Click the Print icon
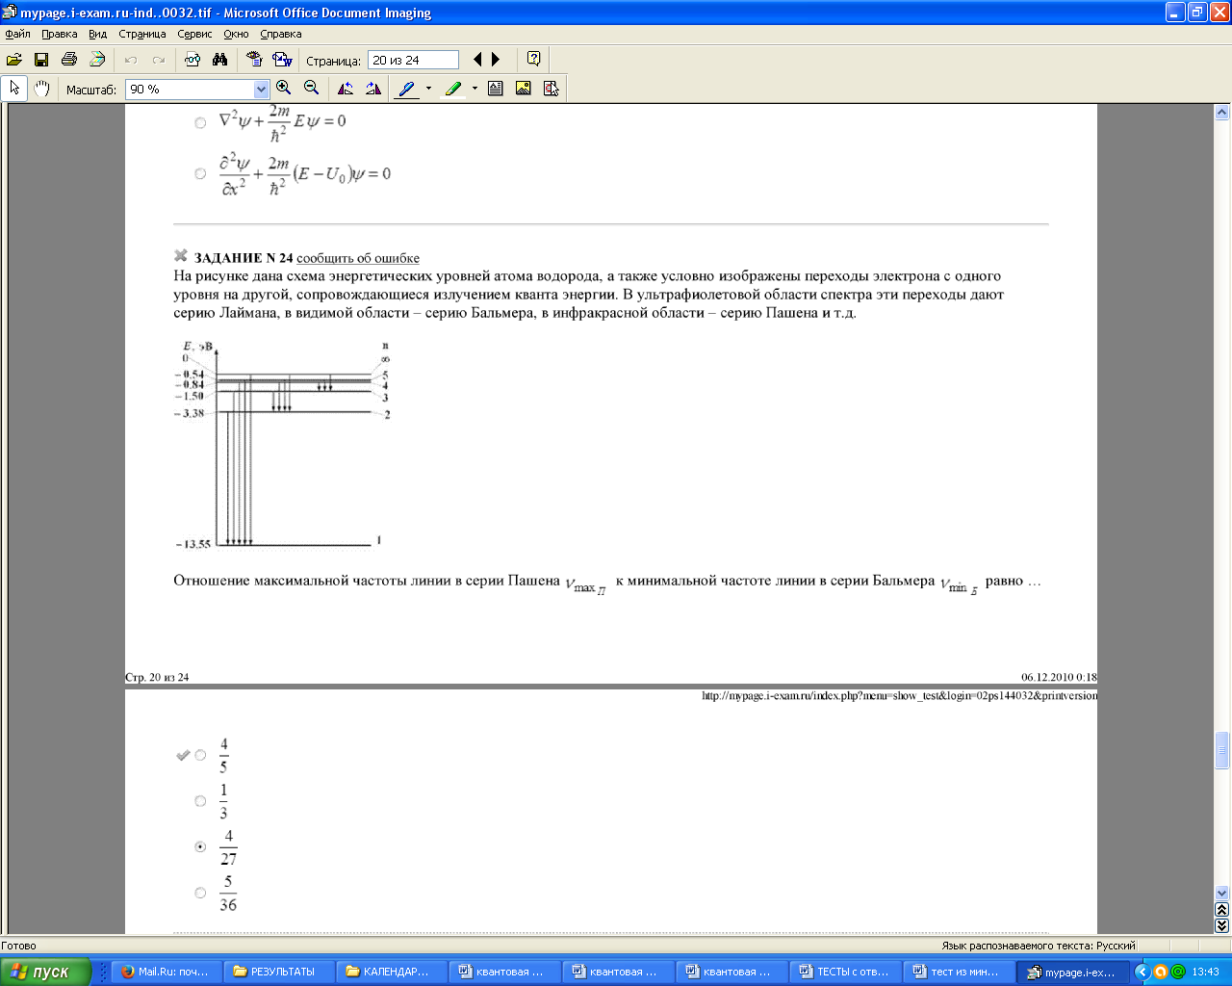 69,60
